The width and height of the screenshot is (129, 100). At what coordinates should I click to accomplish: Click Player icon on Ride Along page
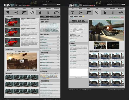(105, 12)
